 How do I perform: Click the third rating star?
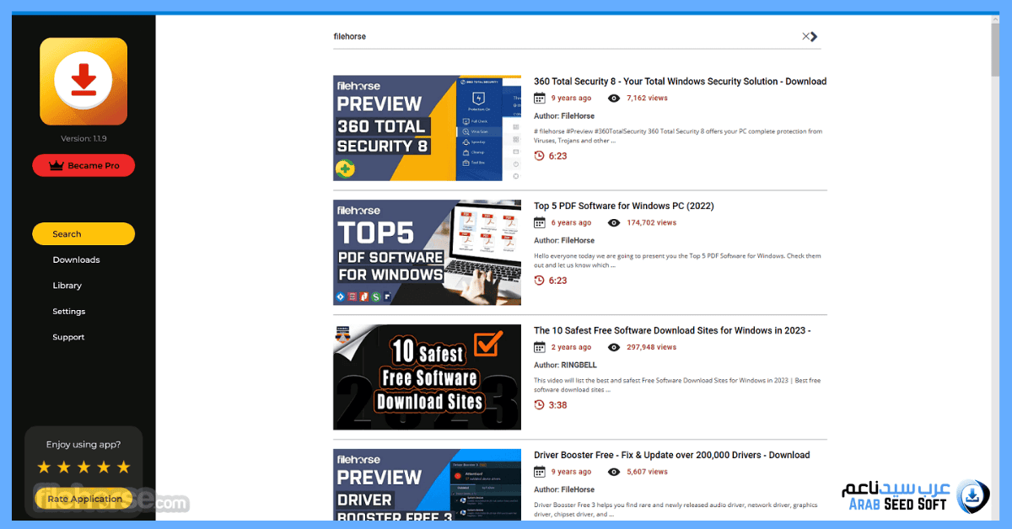[83, 467]
